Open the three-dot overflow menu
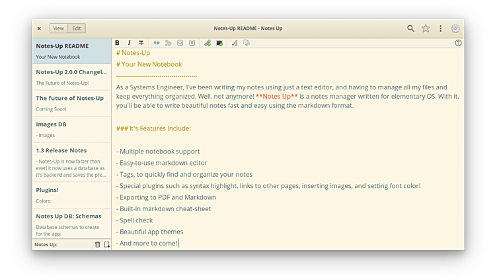Image resolution: width=497 pixels, height=280 pixels. click(x=441, y=28)
